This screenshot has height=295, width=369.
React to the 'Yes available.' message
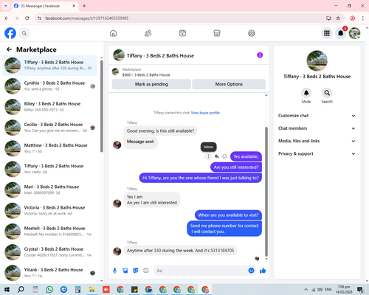coord(224,156)
